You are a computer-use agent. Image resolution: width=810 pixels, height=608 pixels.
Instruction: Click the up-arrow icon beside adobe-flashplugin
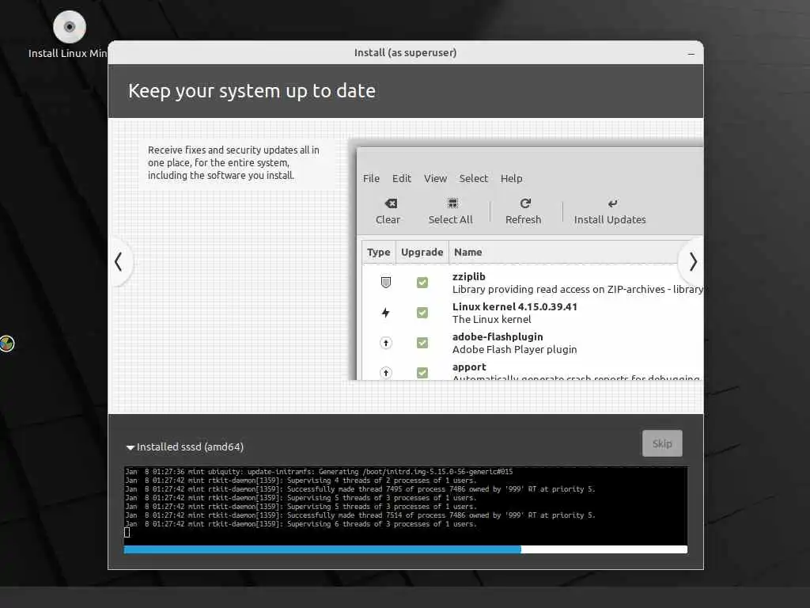386,343
